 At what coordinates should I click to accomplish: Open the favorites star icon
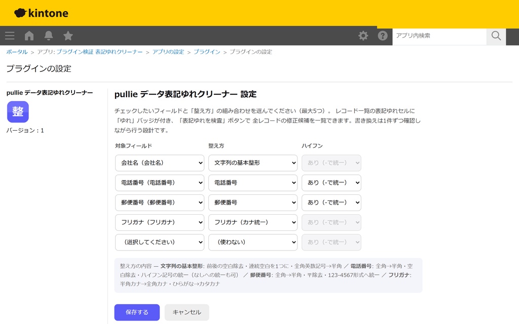coord(68,36)
